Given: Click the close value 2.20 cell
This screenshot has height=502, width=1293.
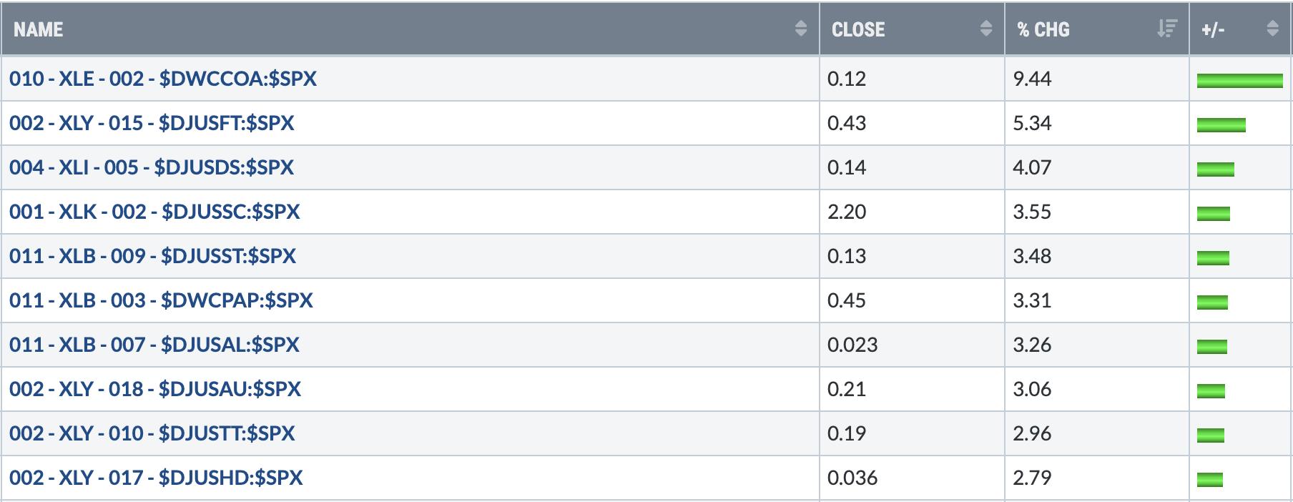Looking at the screenshot, I should point(912,212).
